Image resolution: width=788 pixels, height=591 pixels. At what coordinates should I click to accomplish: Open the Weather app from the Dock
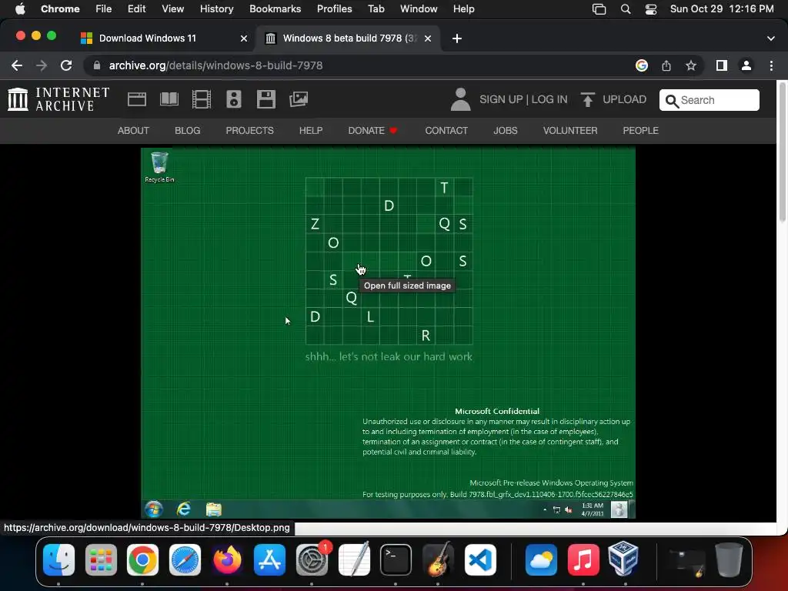click(x=541, y=559)
